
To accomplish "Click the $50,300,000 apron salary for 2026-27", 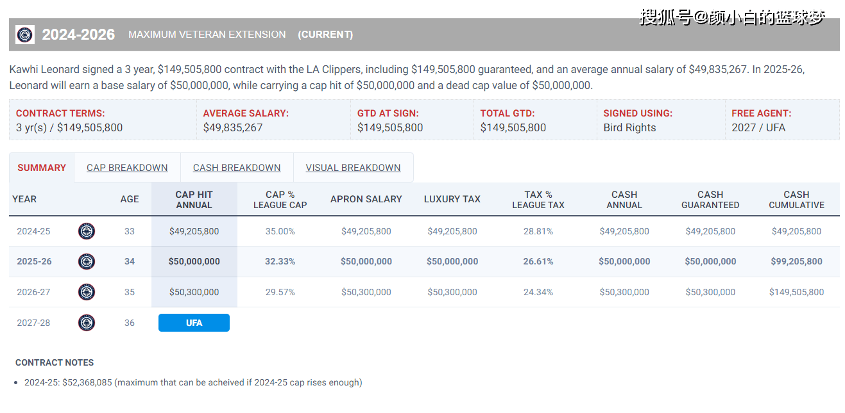I will [366, 292].
